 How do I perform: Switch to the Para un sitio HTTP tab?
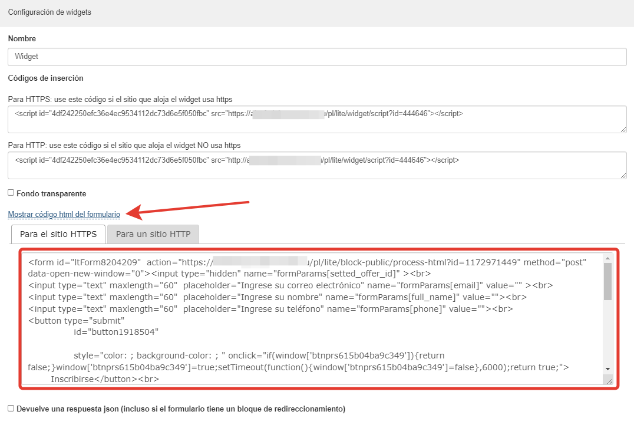(x=153, y=234)
